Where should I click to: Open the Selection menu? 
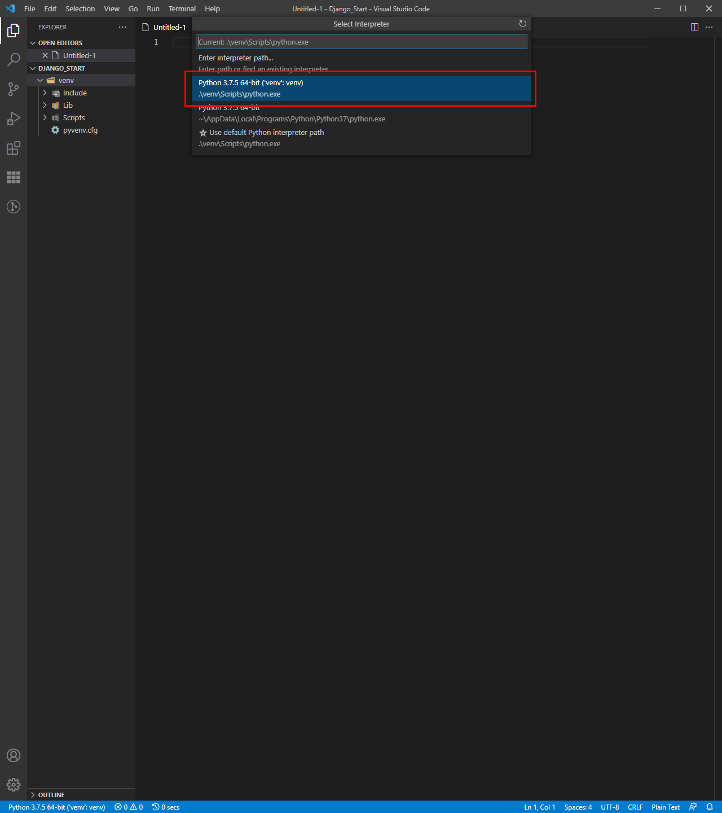[80, 8]
